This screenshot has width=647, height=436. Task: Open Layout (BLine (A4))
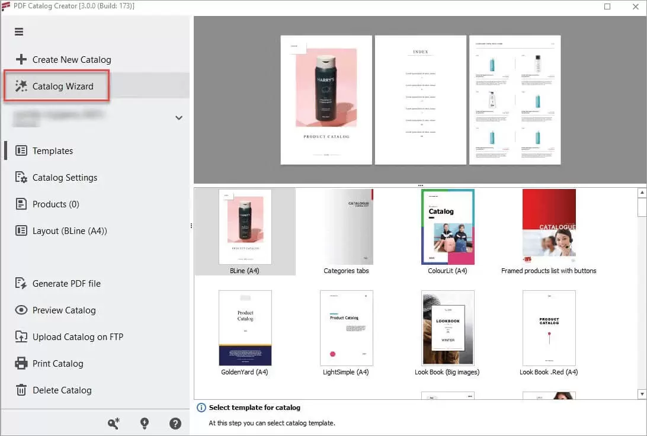coord(69,230)
